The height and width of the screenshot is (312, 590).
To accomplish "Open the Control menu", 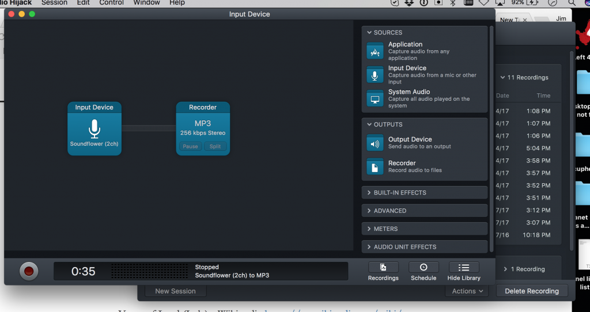I will pyautogui.click(x=111, y=3).
